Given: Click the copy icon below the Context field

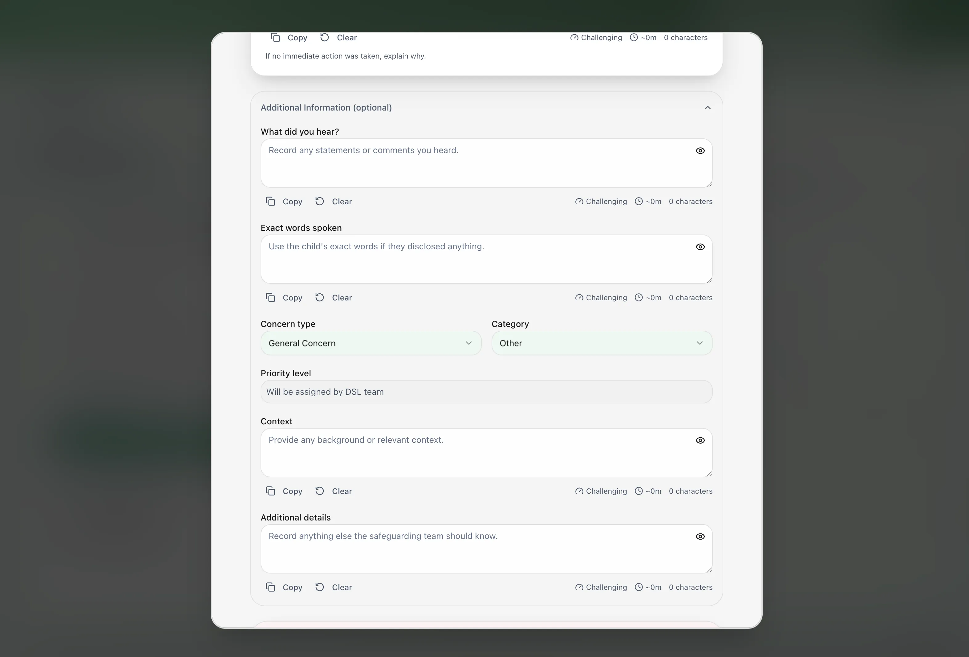Looking at the screenshot, I should tap(270, 491).
